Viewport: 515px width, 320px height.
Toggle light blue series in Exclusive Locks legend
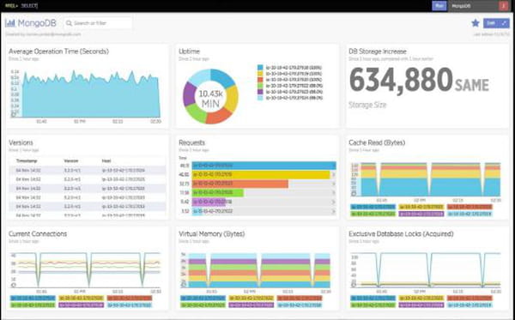pyautogui.click(x=470, y=305)
